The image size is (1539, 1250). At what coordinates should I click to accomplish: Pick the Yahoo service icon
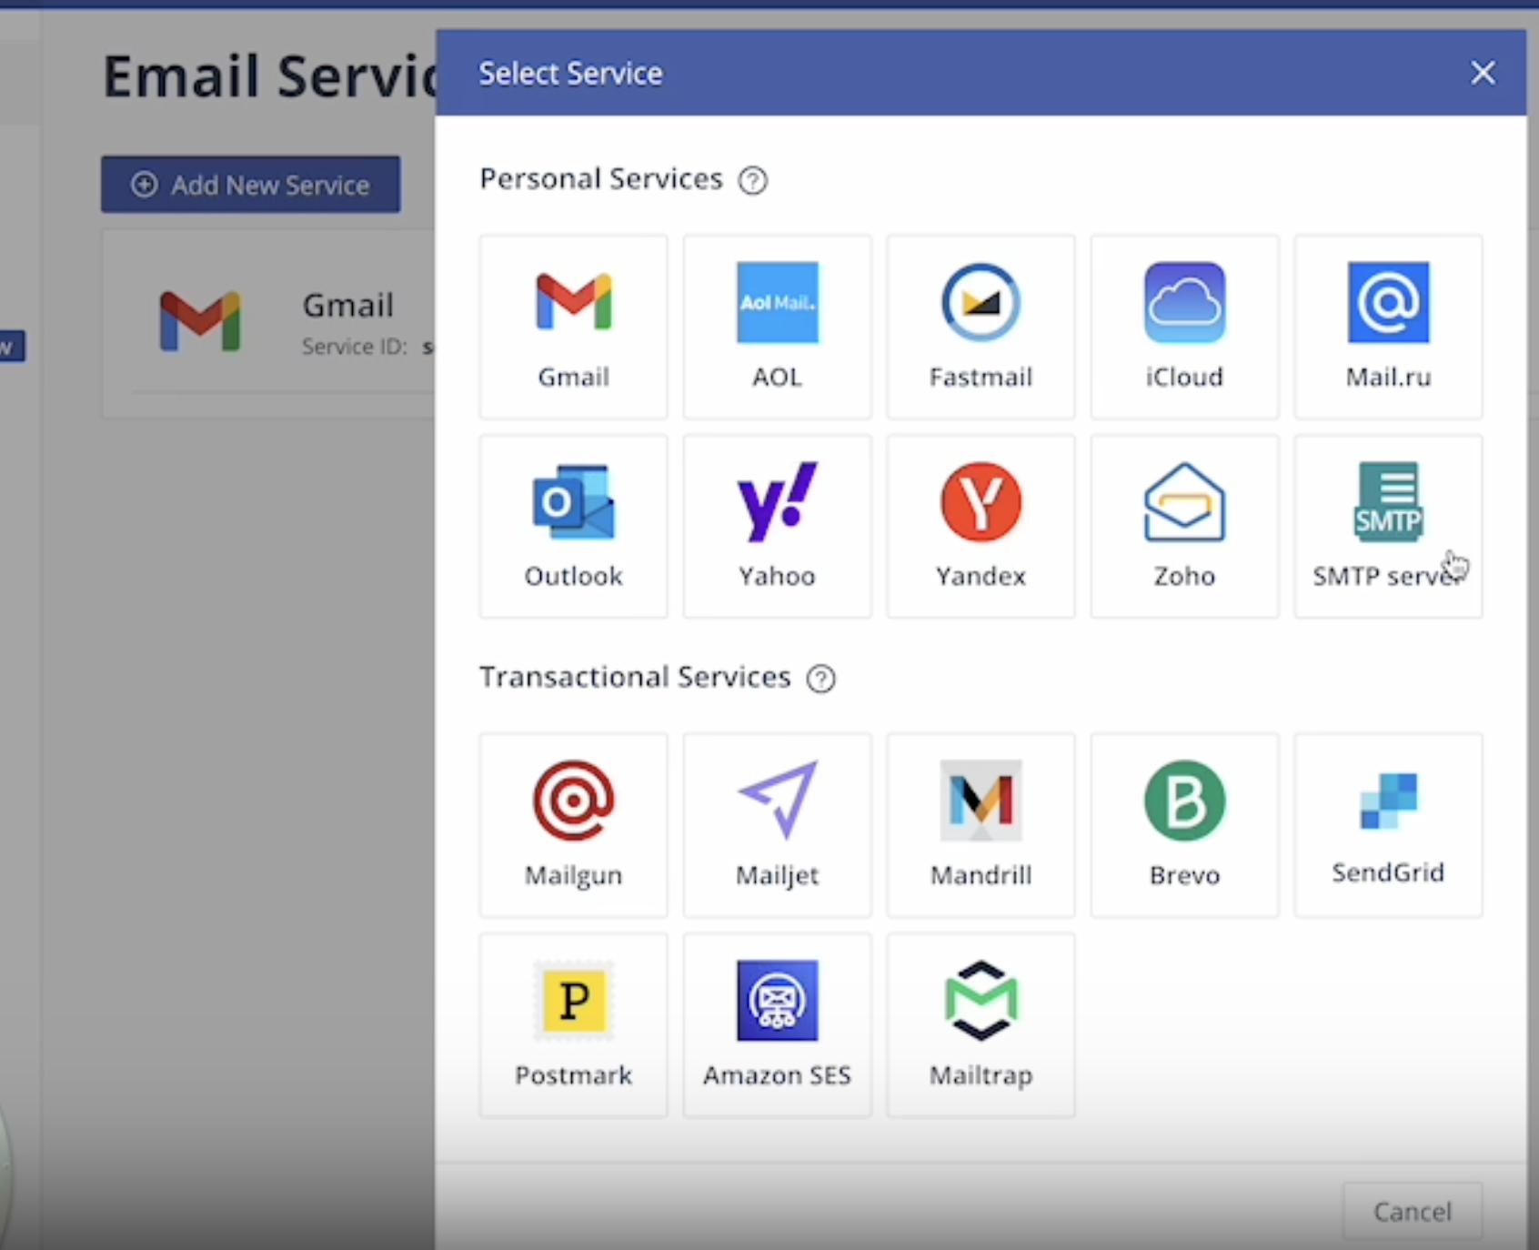(x=777, y=501)
